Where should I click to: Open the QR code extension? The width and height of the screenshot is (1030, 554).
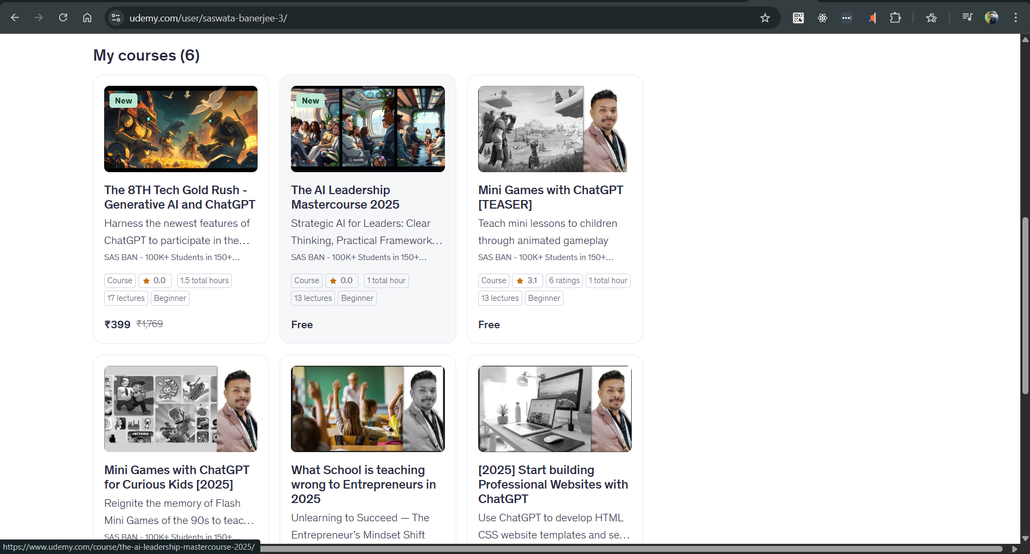(798, 18)
